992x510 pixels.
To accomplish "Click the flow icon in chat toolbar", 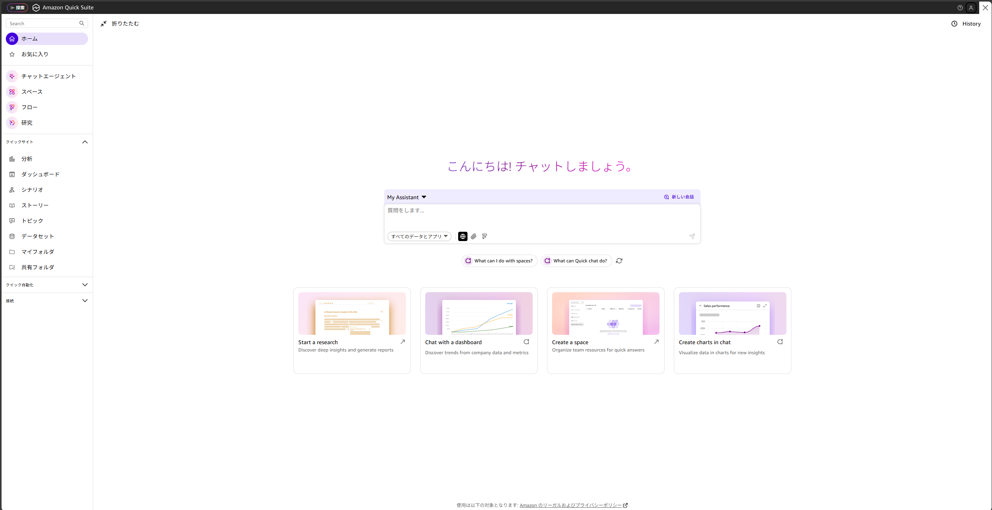I will (485, 236).
